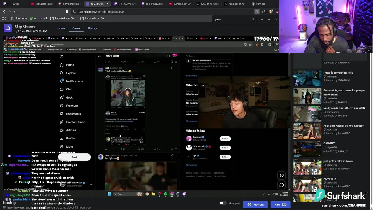Expand More in the X sidebar

click(x=66, y=146)
